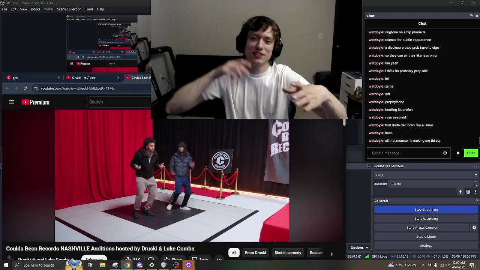Select the Sketch comedy chip
480x270 pixels.
288,253
